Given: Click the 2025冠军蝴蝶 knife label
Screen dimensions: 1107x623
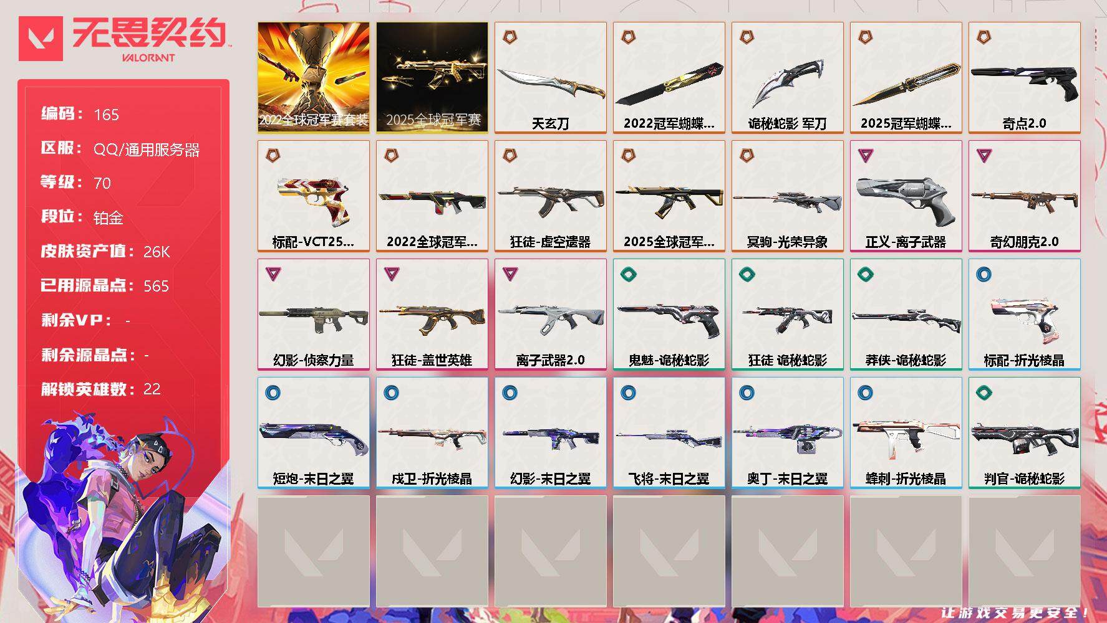Looking at the screenshot, I should click(906, 123).
